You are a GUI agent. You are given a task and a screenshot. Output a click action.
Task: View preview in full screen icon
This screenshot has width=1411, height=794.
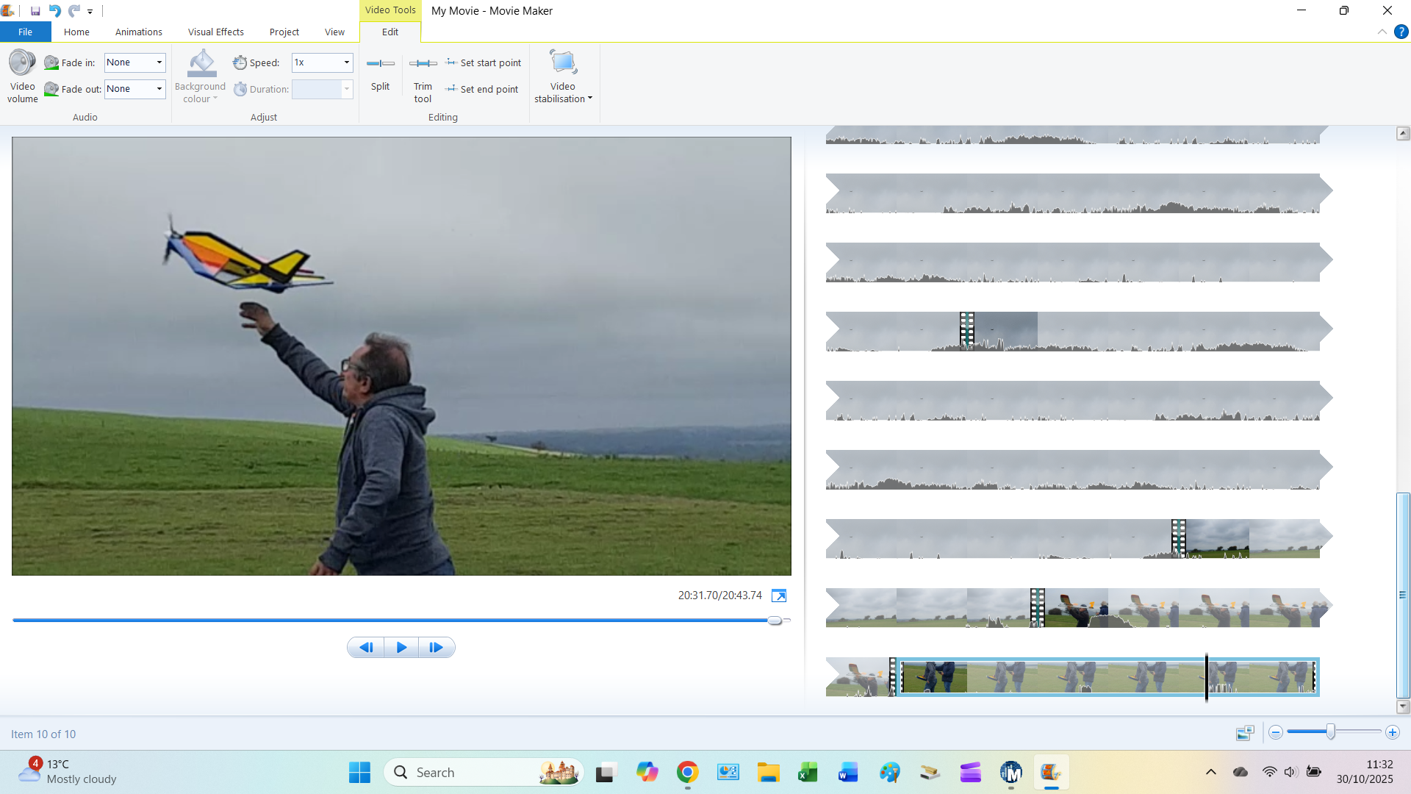tap(779, 596)
